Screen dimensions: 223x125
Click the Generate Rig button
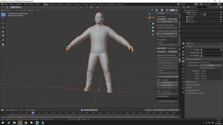click(167, 34)
